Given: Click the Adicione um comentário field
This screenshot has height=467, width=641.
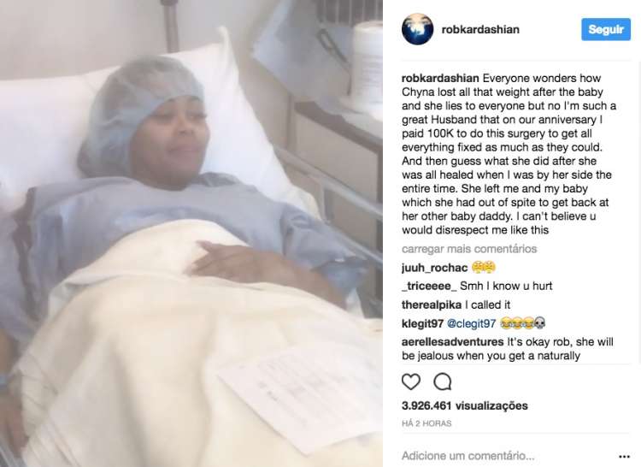Looking at the screenshot, I should click(468, 455).
